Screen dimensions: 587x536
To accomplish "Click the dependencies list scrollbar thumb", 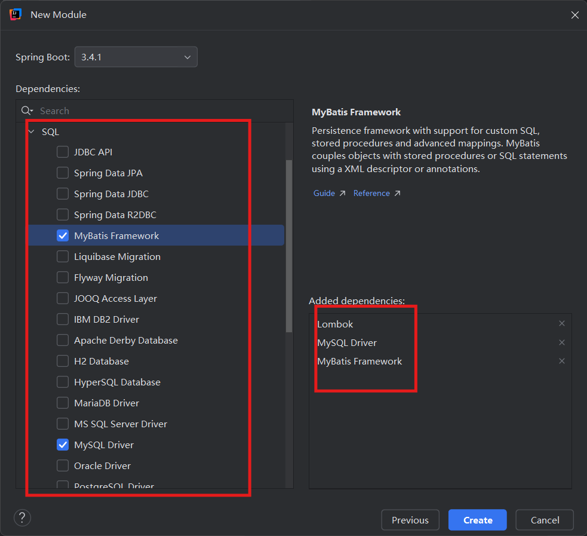I will (x=288, y=246).
